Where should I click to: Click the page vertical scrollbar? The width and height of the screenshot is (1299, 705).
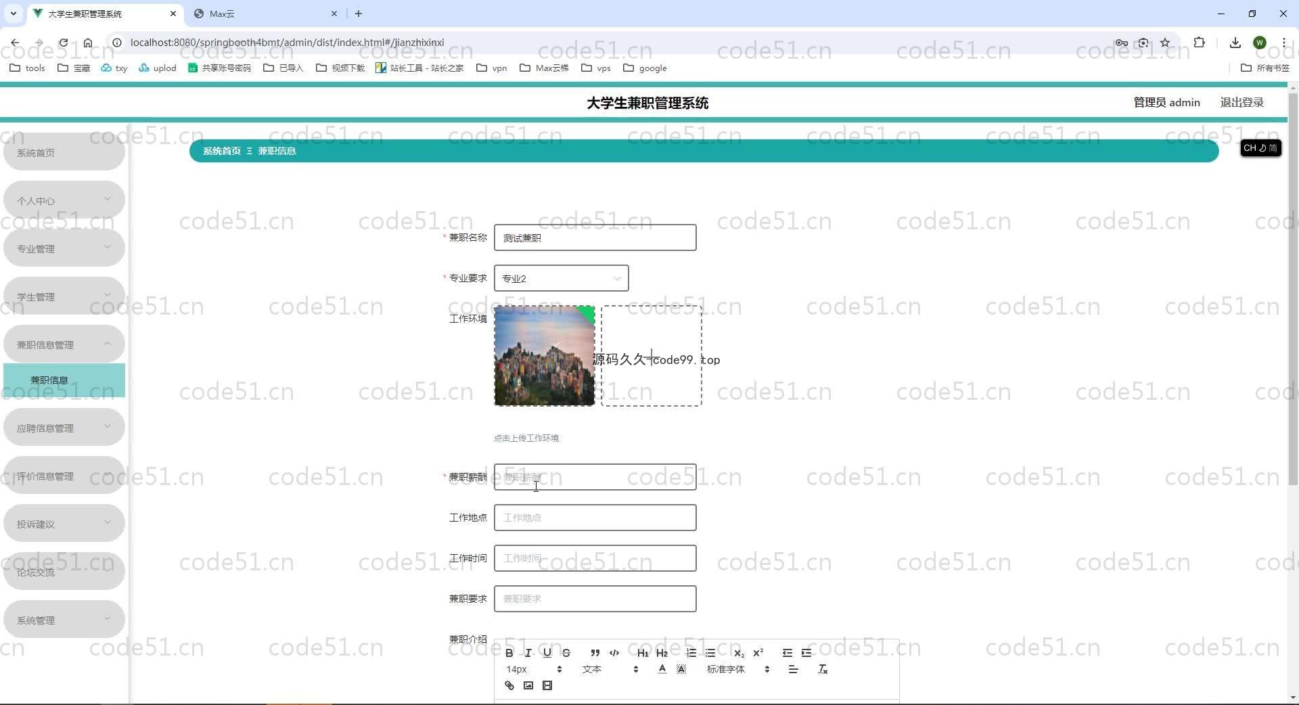(x=1293, y=290)
